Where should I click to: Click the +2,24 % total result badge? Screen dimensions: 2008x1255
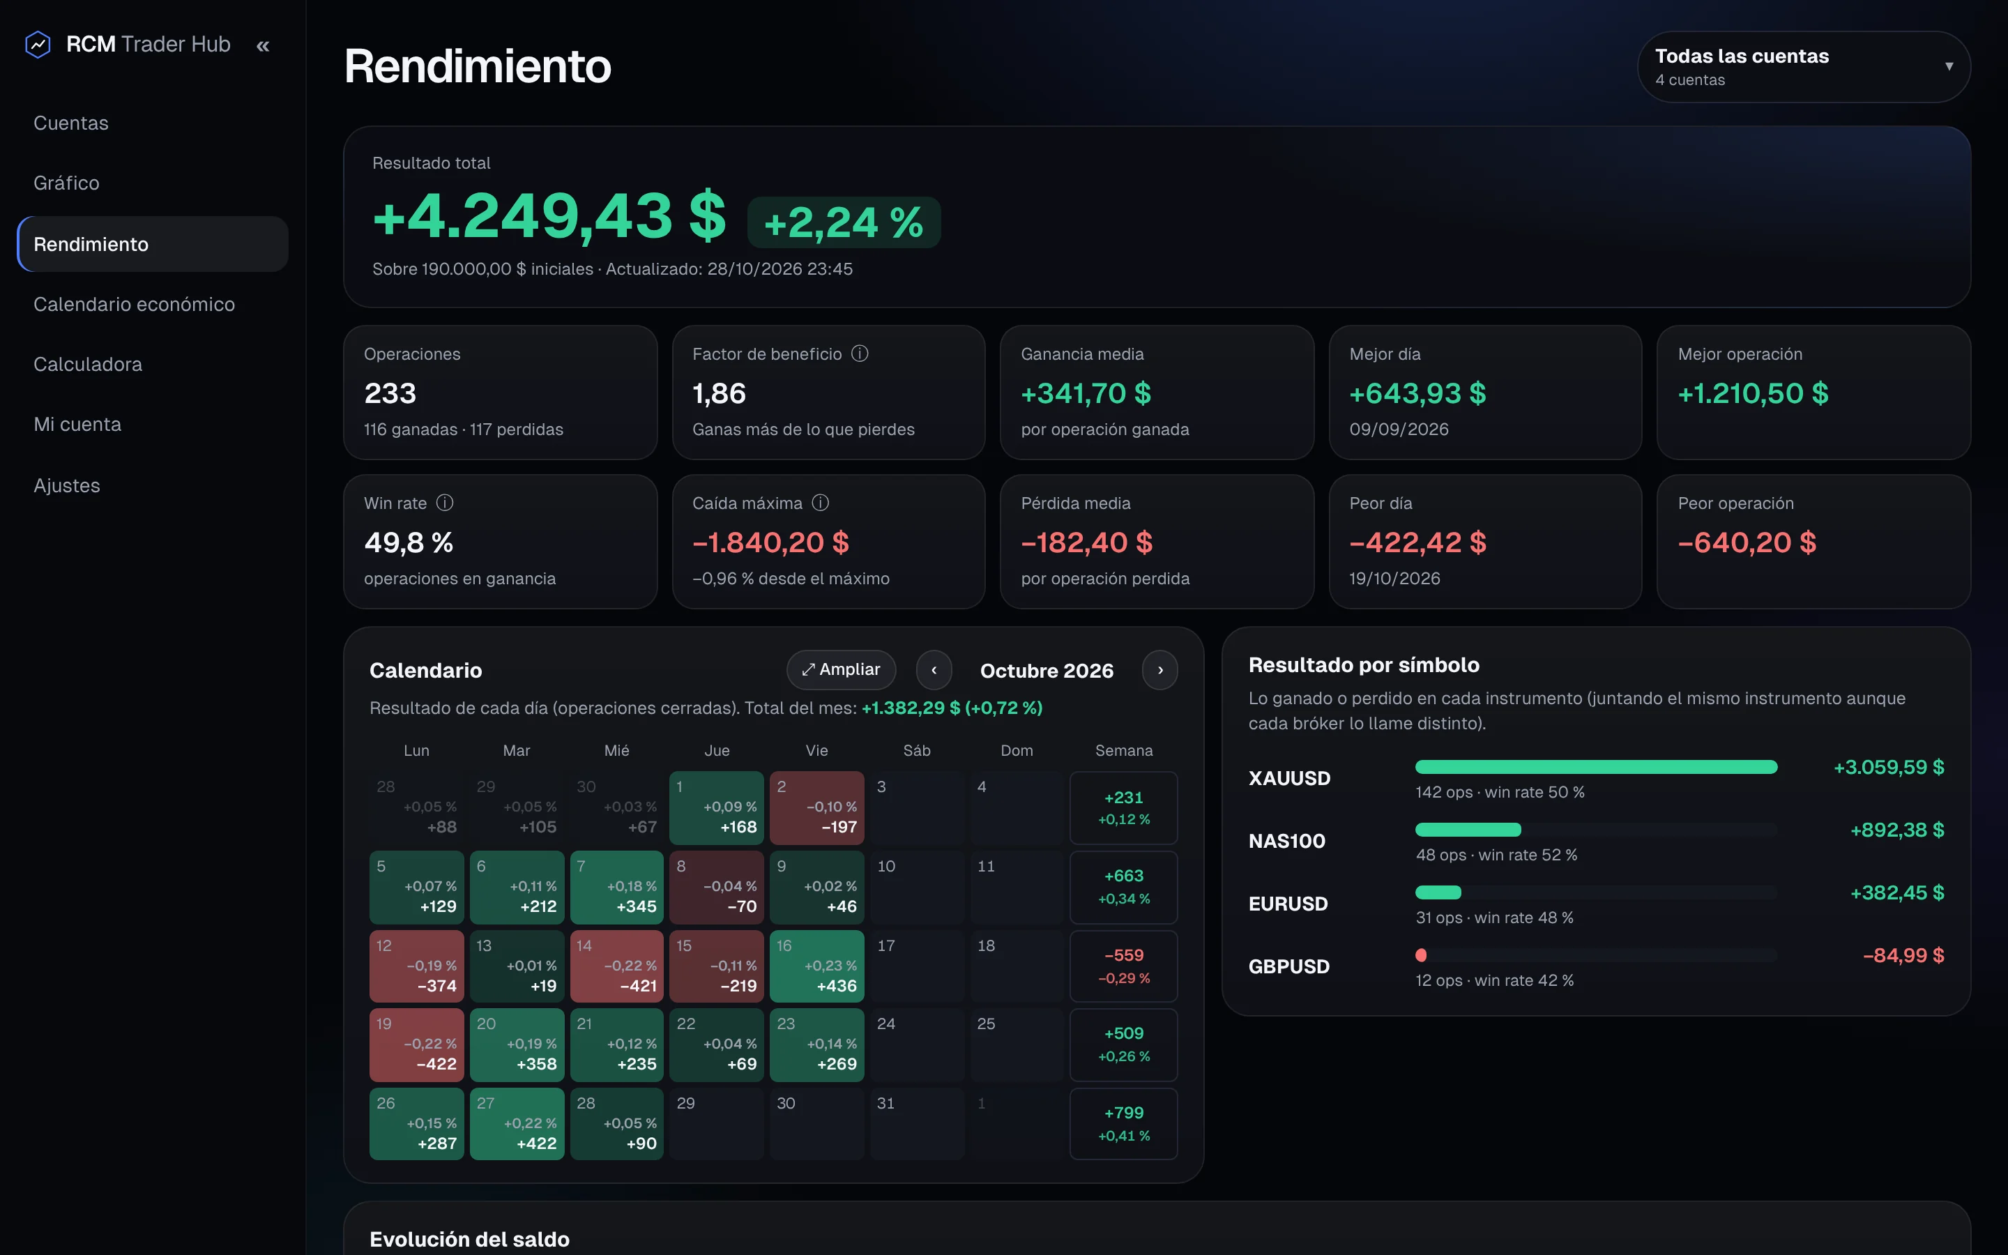click(x=844, y=222)
